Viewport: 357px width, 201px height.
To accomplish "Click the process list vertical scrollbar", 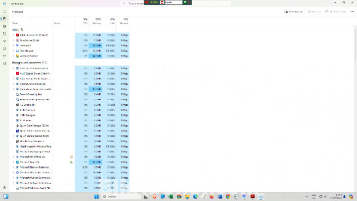I will pos(355,43).
